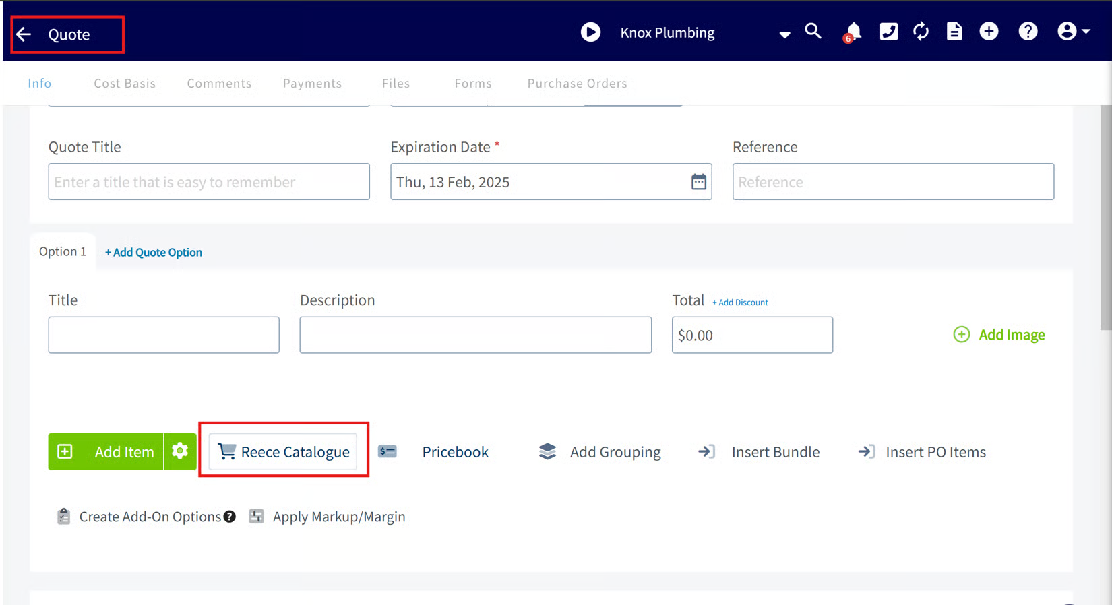Click the Total amount field

[752, 335]
